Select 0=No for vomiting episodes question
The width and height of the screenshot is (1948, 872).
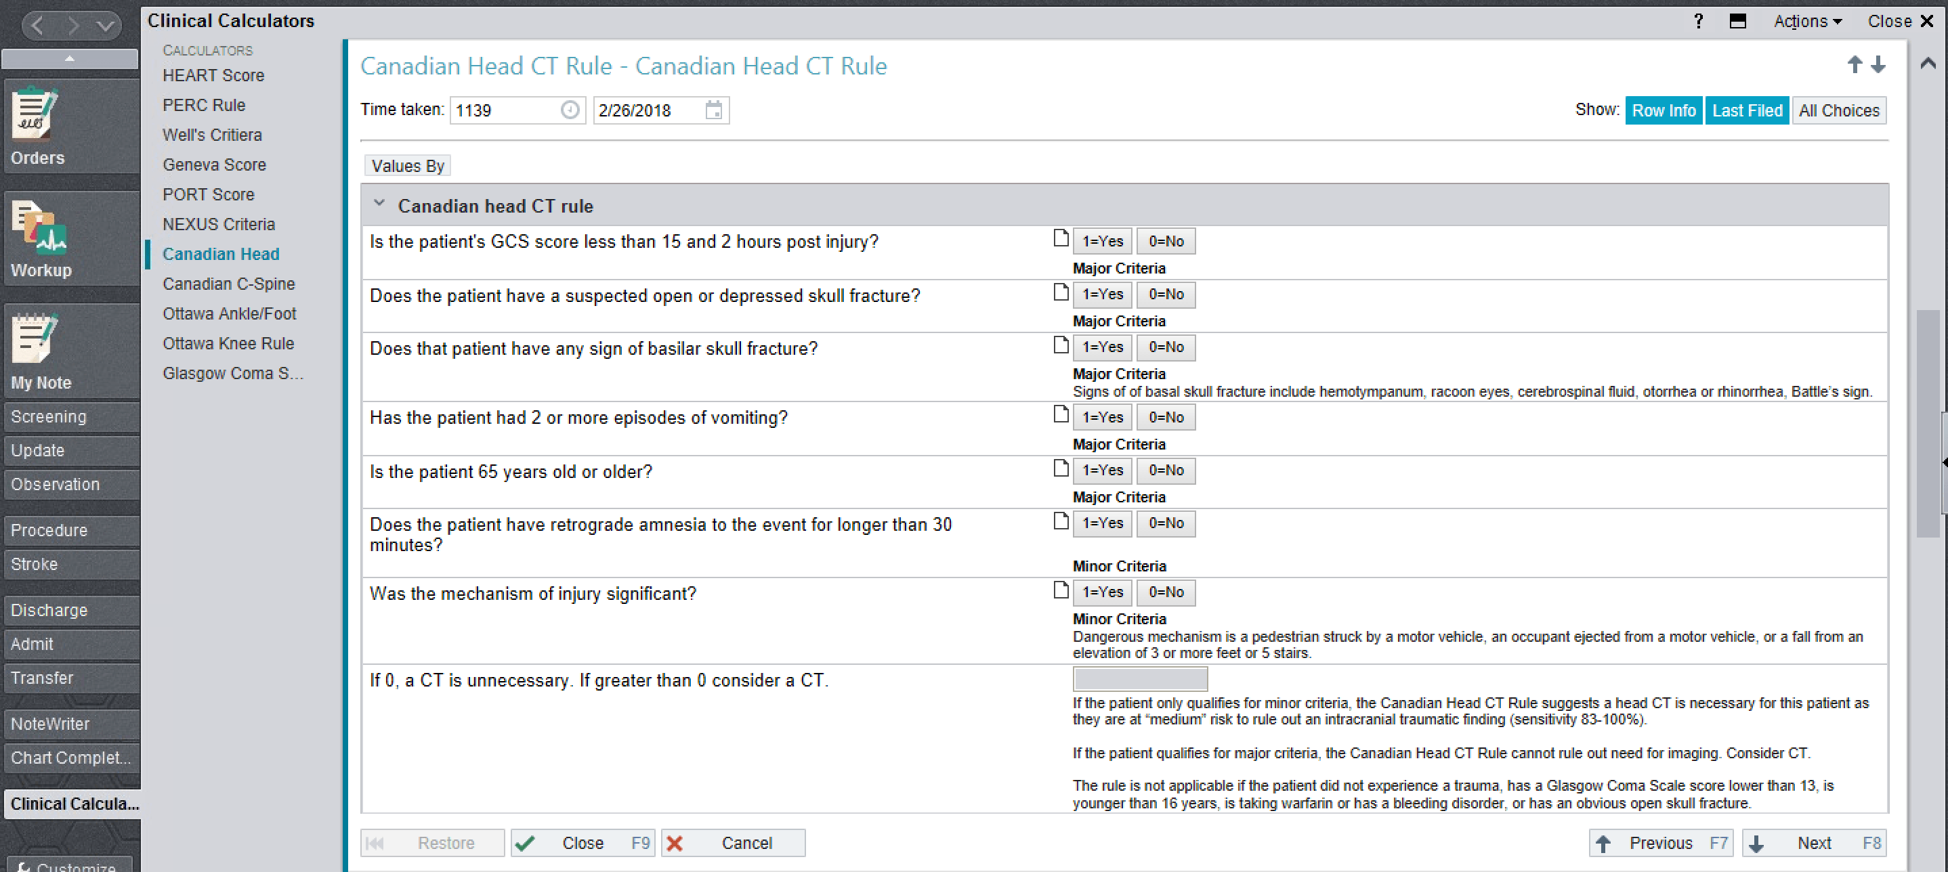(x=1166, y=417)
